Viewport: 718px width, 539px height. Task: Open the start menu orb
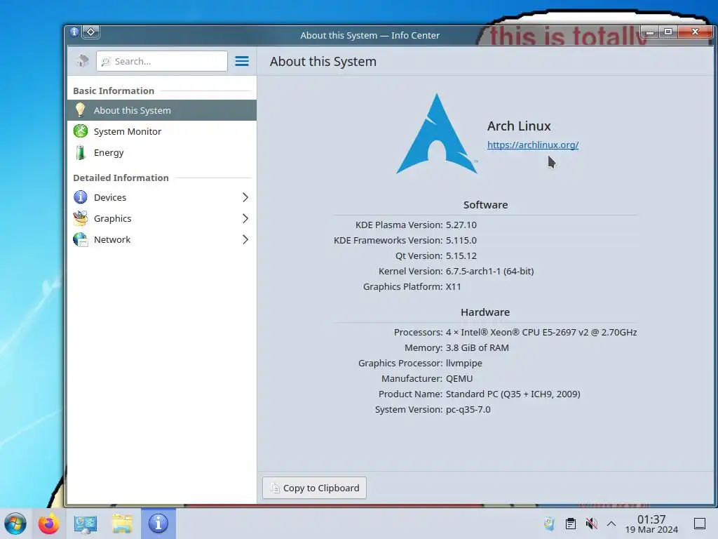click(15, 524)
